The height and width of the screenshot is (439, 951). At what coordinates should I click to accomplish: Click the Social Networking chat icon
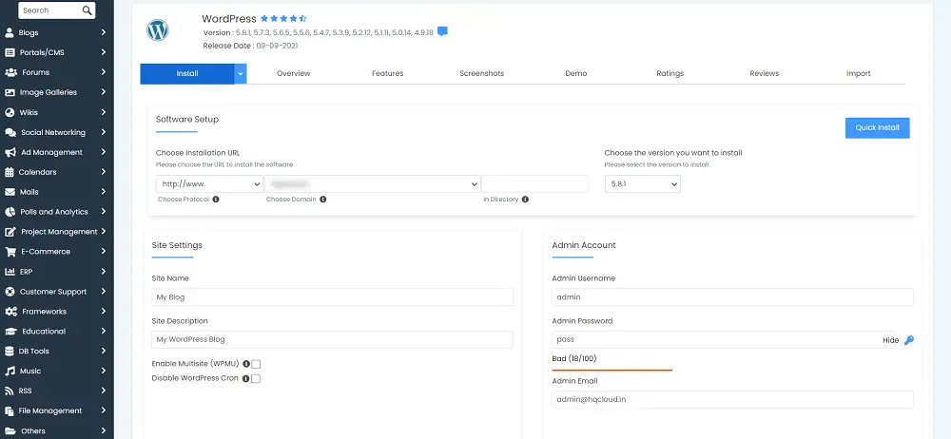point(10,132)
